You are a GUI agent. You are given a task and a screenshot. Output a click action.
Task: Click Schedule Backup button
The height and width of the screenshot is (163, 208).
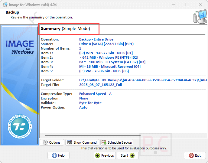coord(117,142)
